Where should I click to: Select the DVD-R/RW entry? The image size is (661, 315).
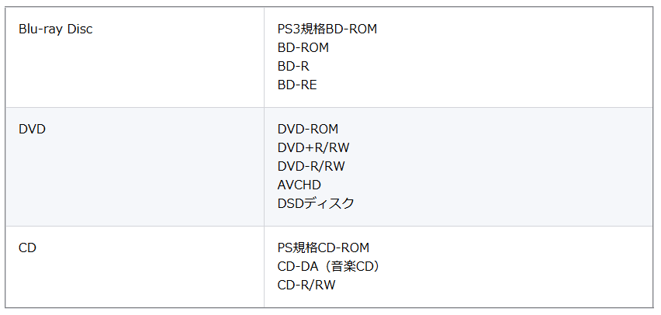[x=310, y=166]
